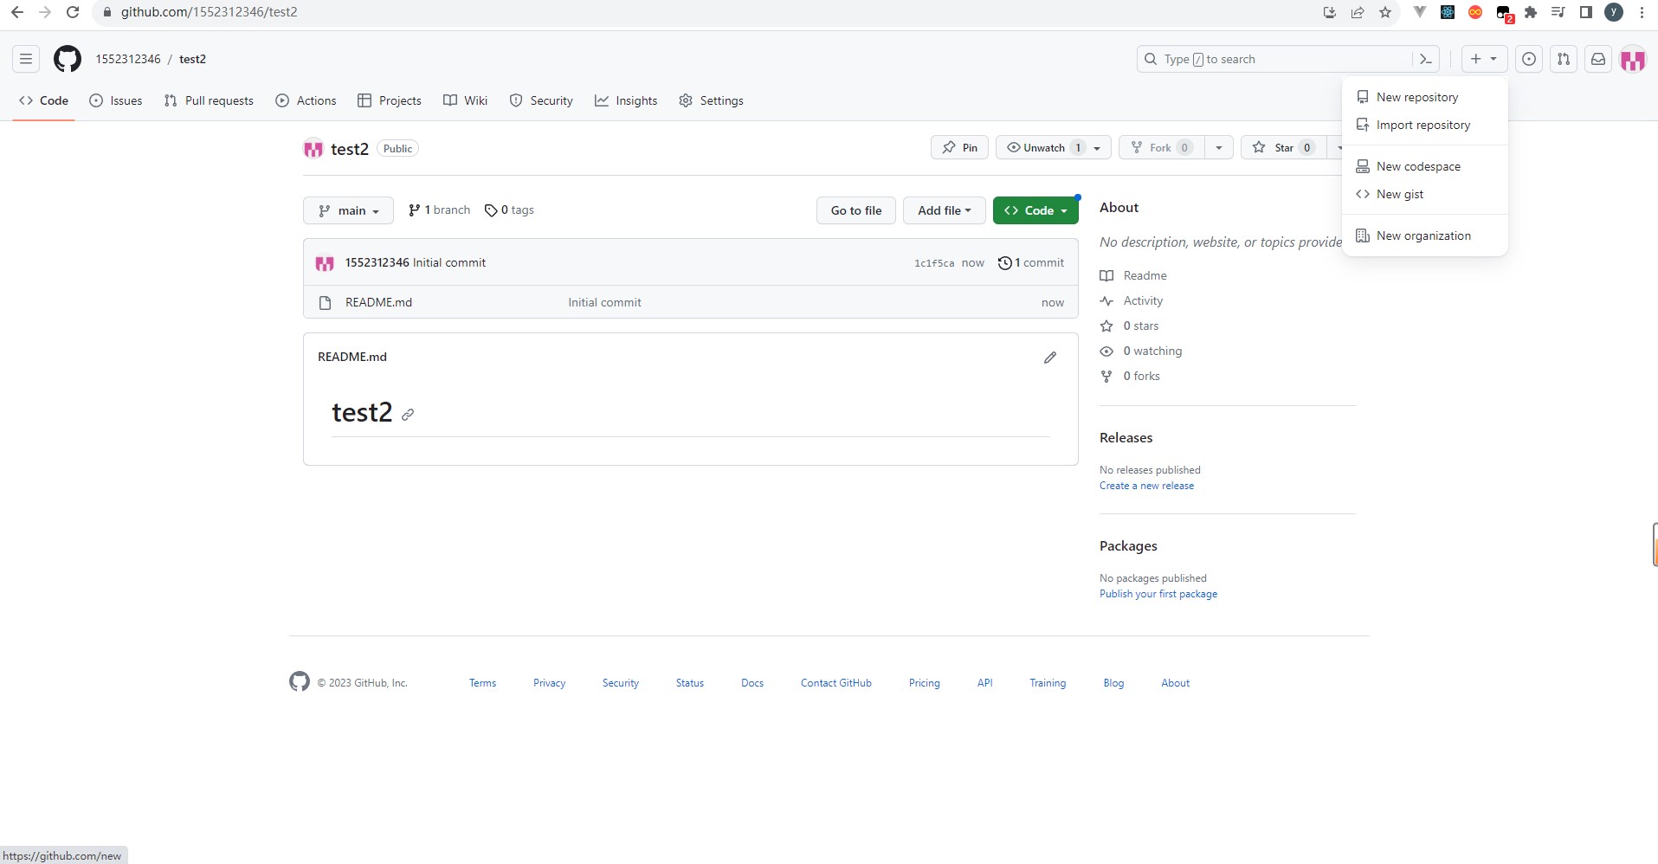1658x864 pixels.
Task: Expand the main branch selector dropdown
Action: 348,210
